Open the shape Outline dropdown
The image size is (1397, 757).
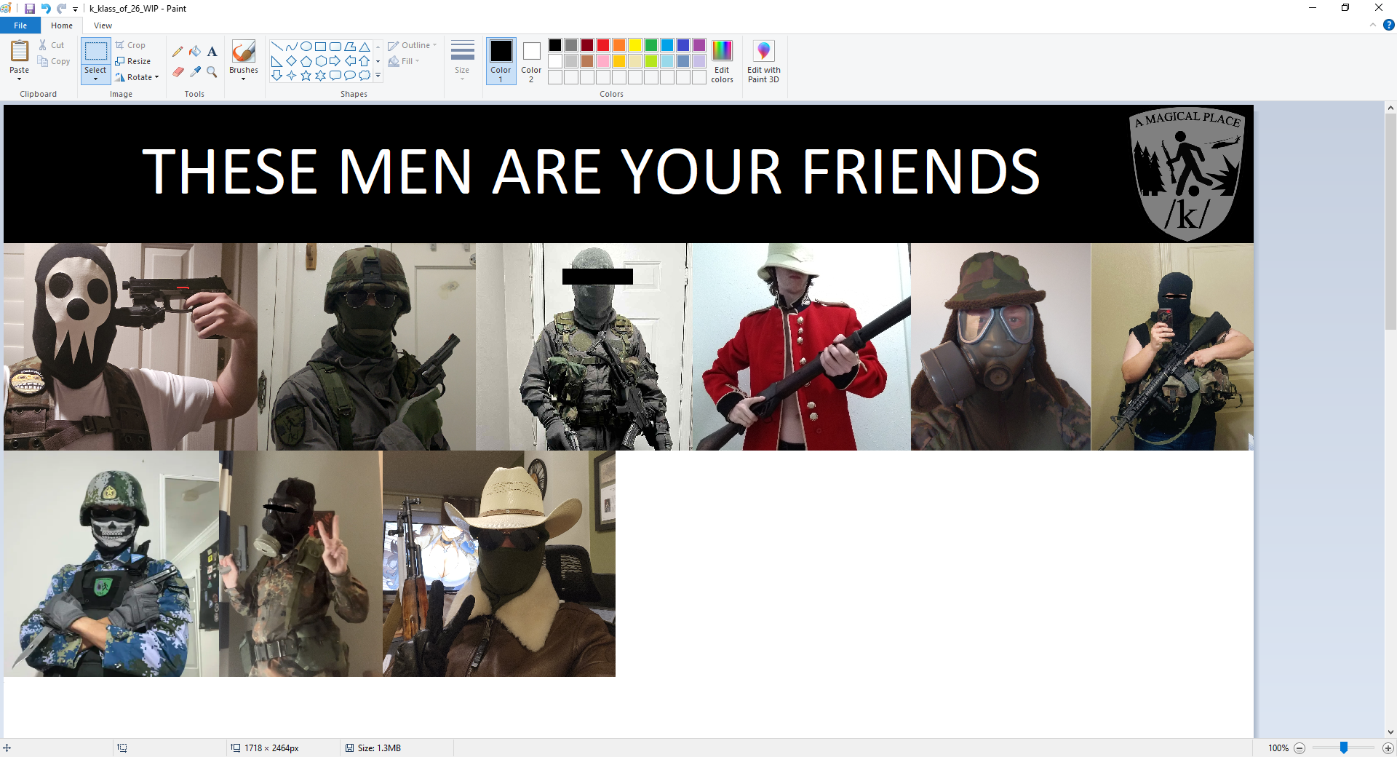[413, 45]
